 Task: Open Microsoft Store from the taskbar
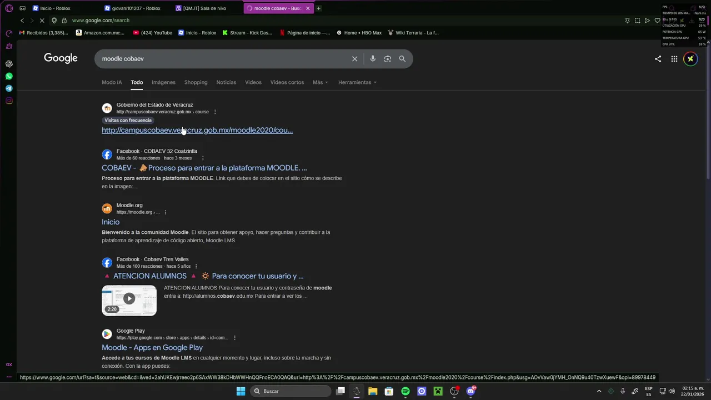pos(389,391)
